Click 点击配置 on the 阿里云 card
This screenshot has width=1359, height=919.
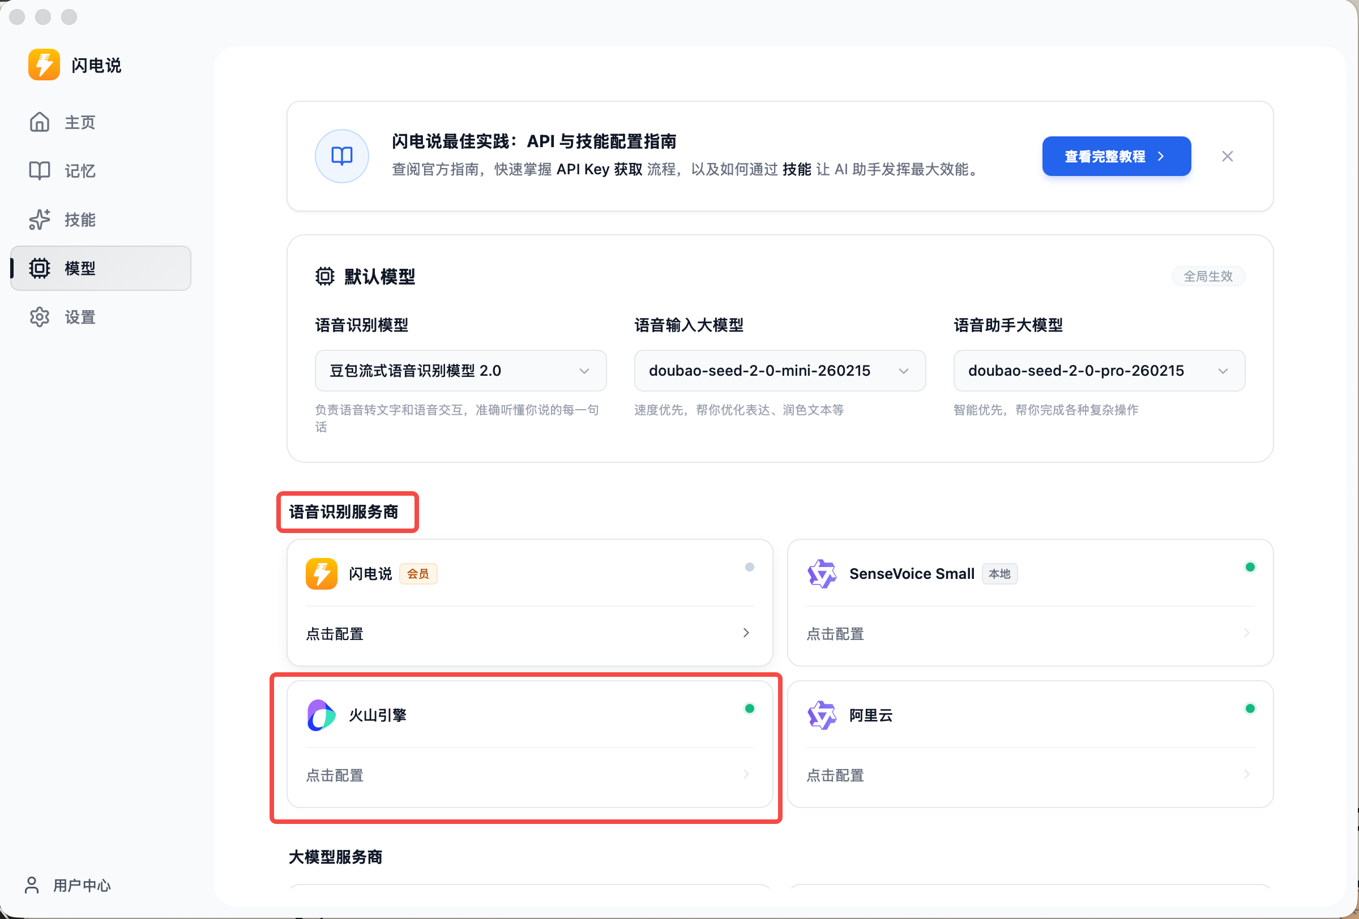835,775
